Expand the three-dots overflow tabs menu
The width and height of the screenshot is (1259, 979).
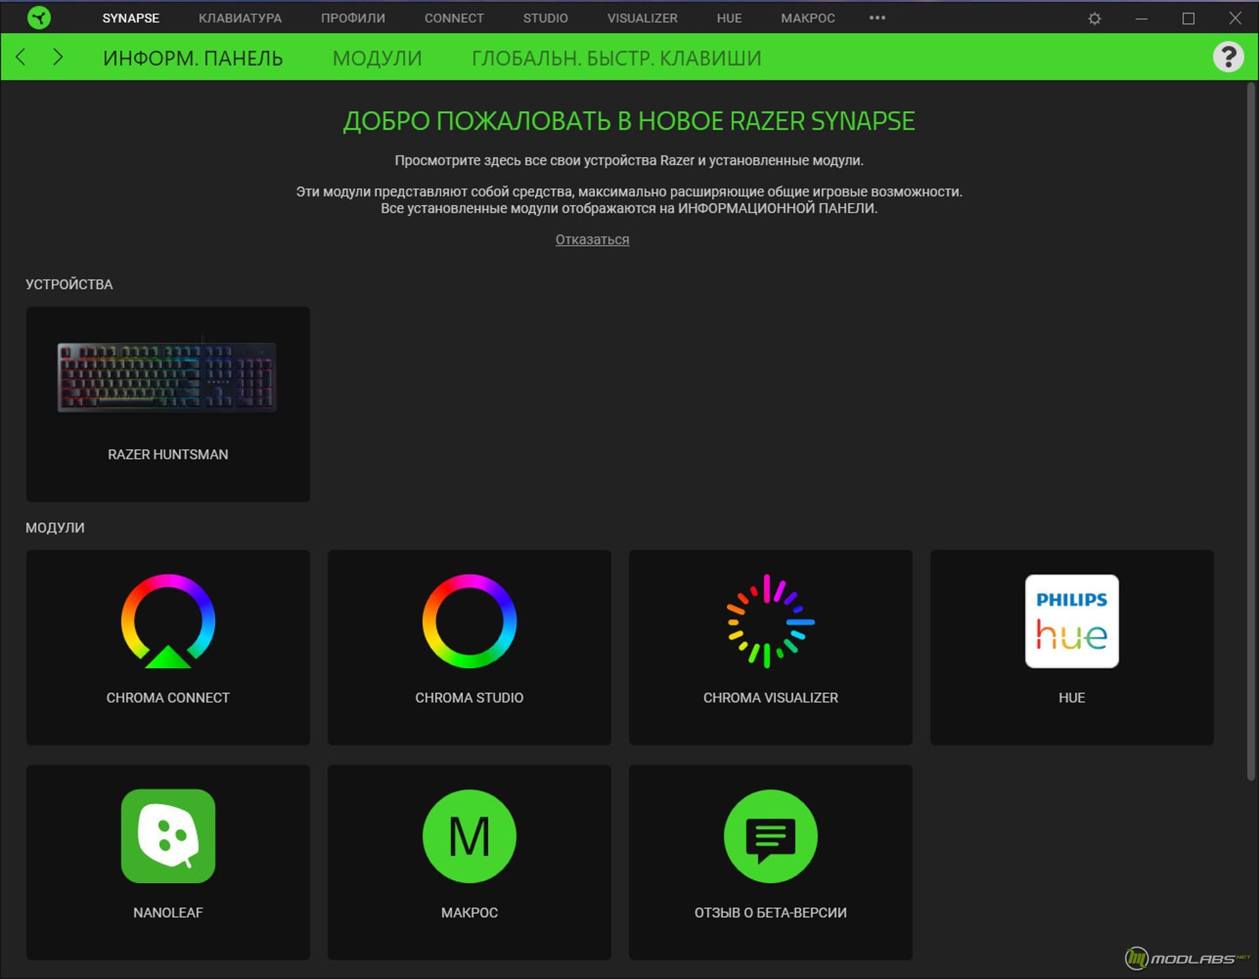point(877,18)
